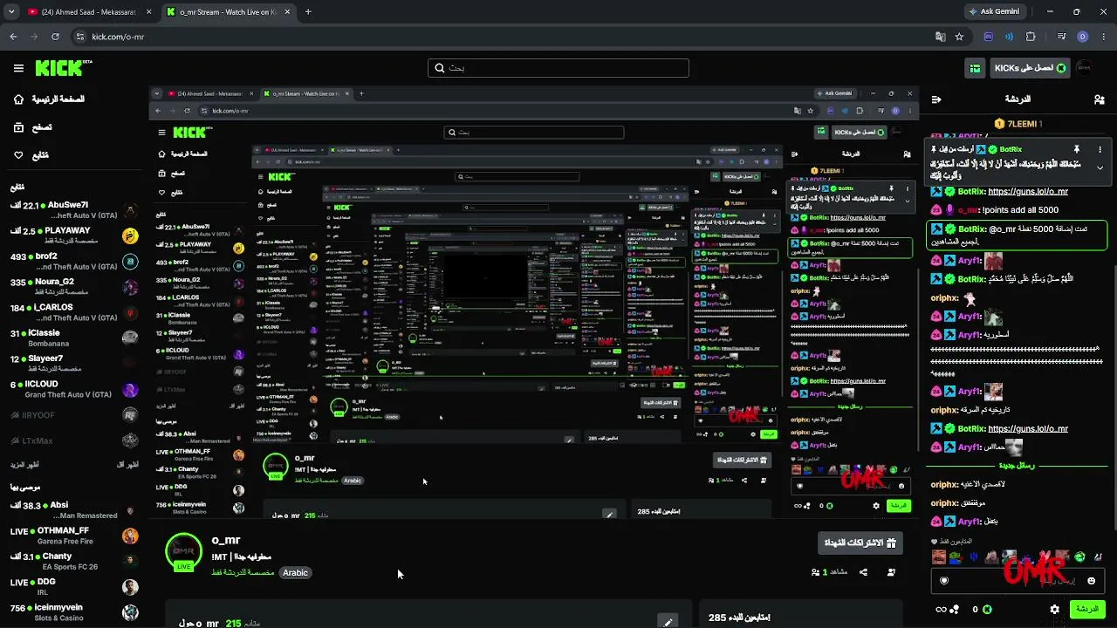This screenshot has height=628, width=1117.
Task: Click the translate icon in the real browser address bar
Action: 940,37
